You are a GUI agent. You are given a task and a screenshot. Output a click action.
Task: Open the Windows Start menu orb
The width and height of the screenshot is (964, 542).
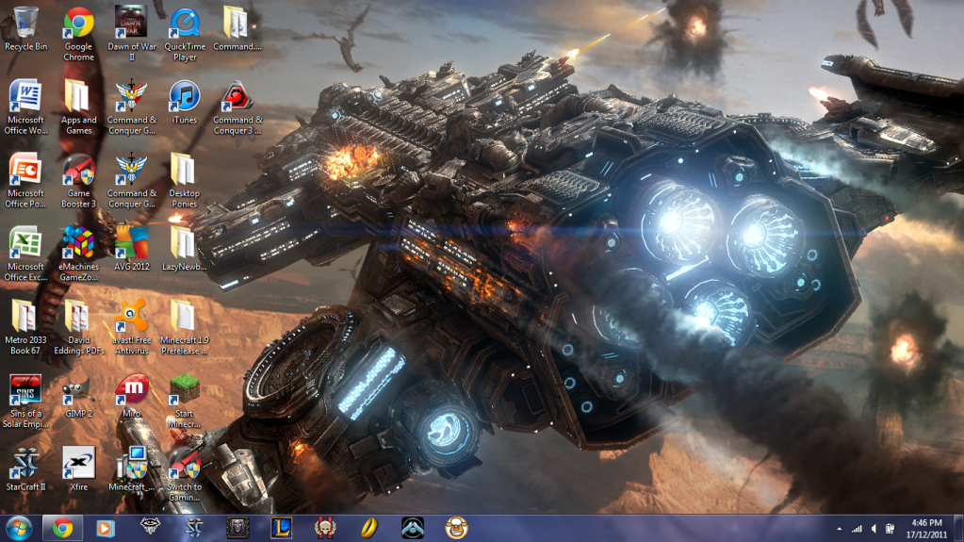[19, 529]
